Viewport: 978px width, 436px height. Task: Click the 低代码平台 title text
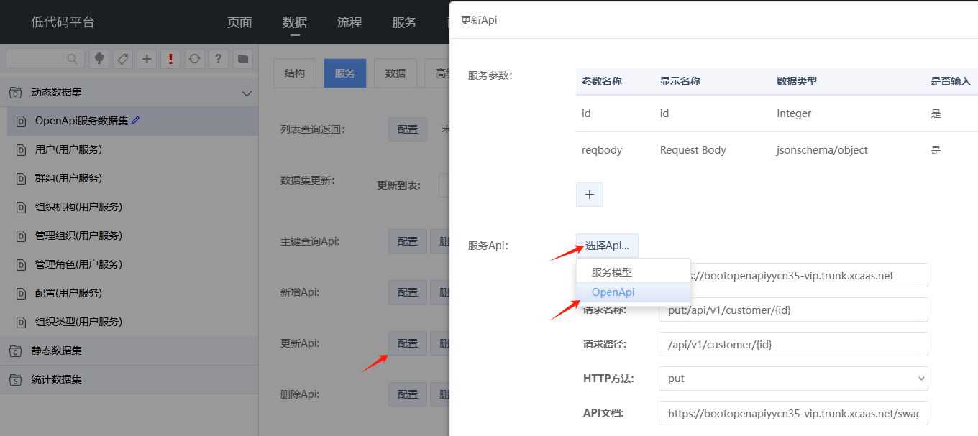63,22
